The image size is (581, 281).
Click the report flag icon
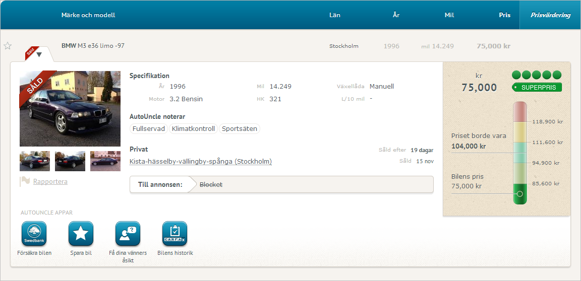[x=25, y=181]
